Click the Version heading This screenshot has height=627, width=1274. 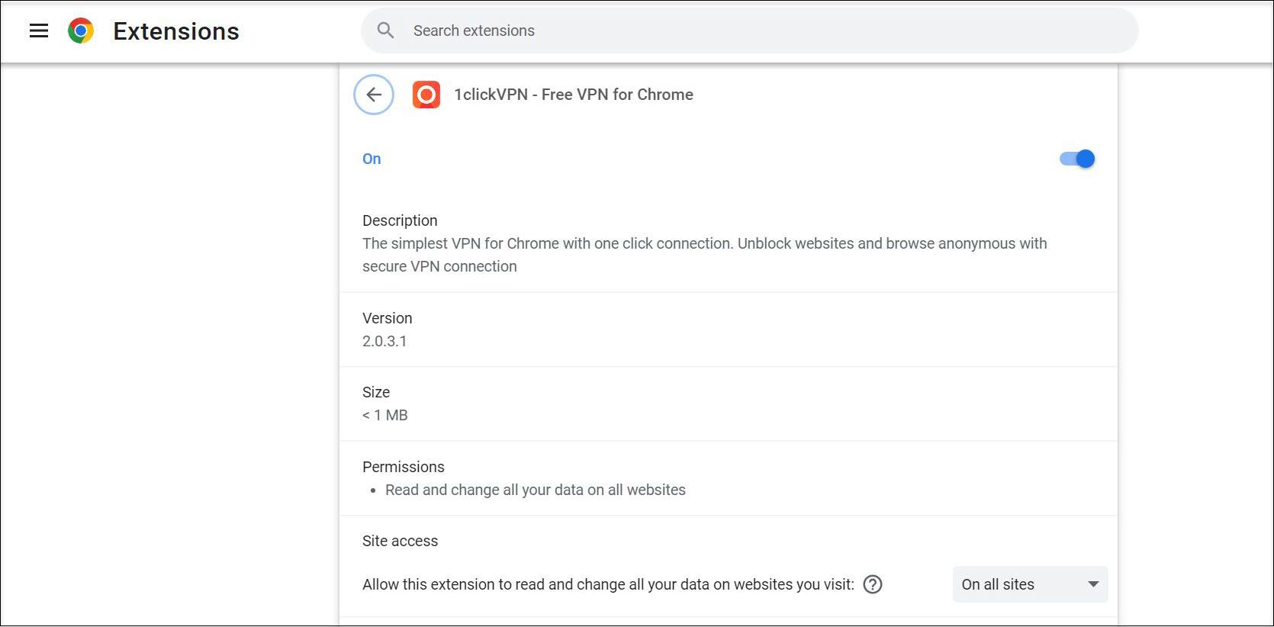[x=388, y=318]
